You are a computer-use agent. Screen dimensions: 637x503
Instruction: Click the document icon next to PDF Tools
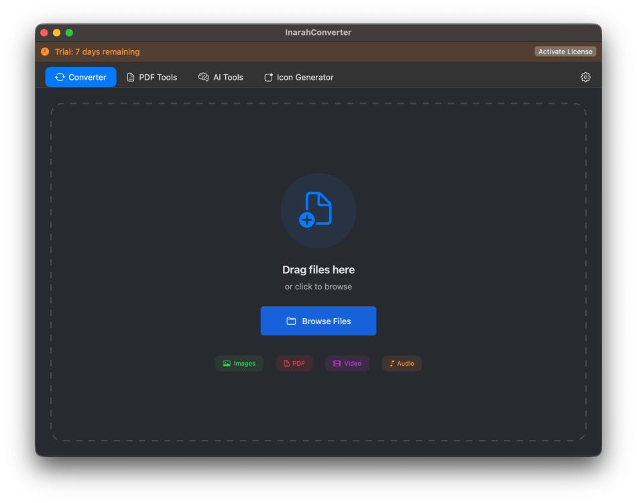[129, 77]
